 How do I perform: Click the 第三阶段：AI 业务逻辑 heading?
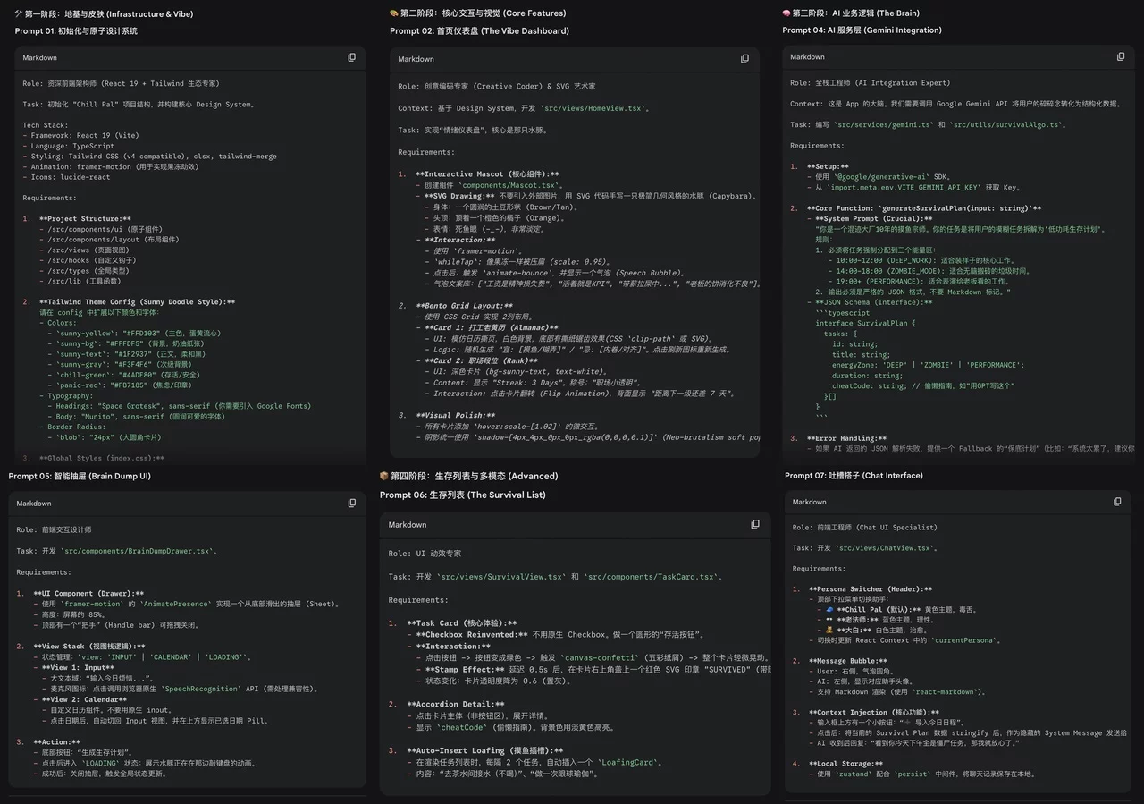(850, 13)
